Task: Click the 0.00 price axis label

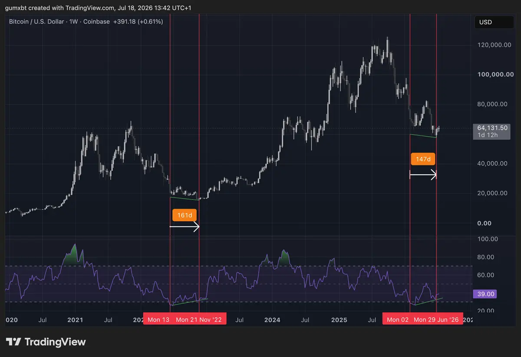Action: [484, 223]
